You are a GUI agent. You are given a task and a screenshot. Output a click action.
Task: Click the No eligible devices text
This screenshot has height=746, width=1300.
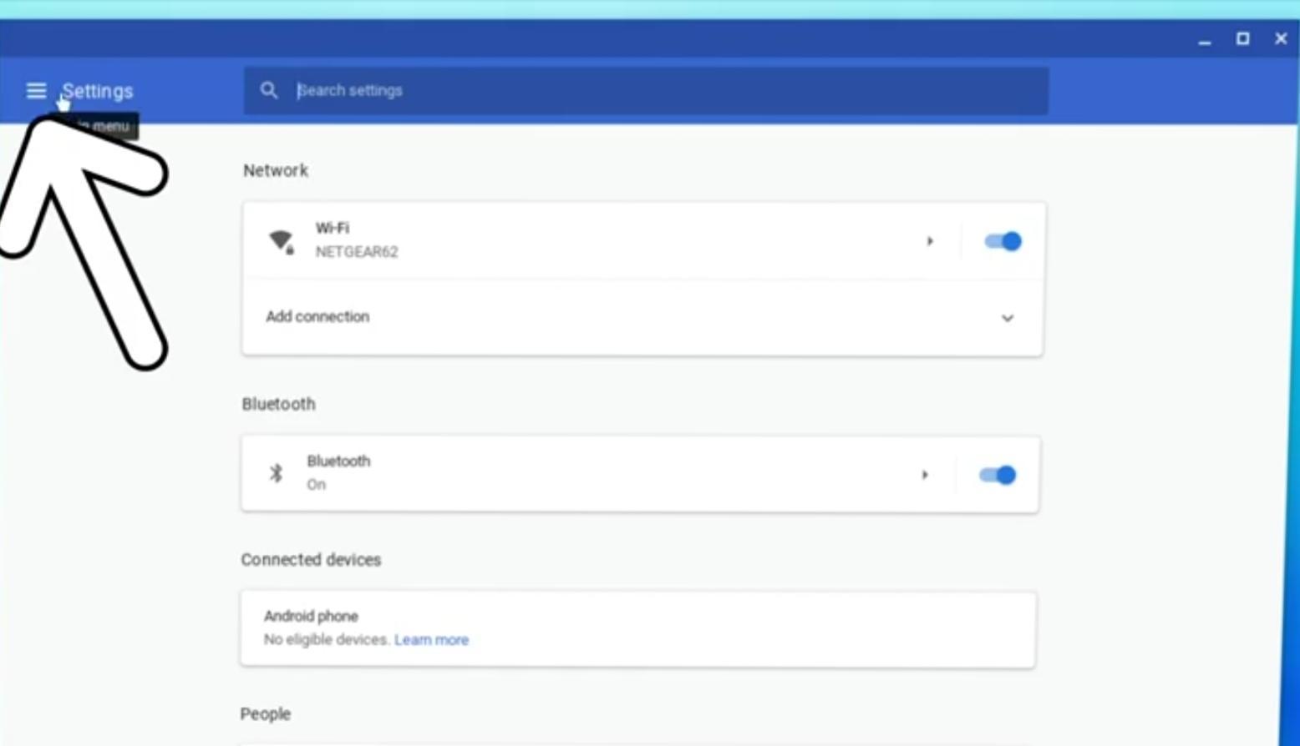[327, 639]
